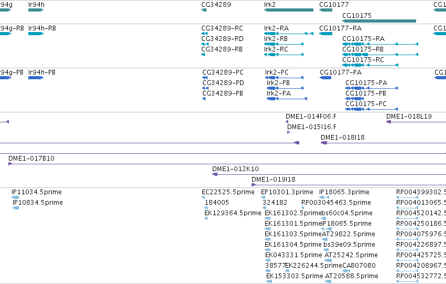Click the 324182 EST feature
The width and height of the screenshot is (446, 284).
pyautogui.click(x=264, y=208)
